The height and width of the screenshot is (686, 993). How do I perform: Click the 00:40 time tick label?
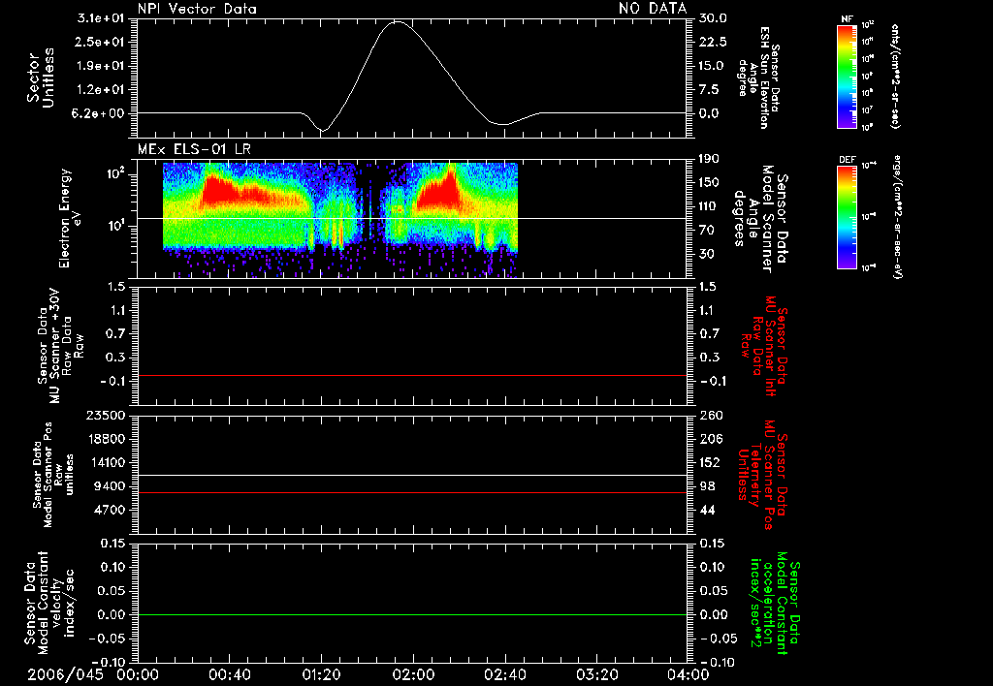(x=229, y=674)
